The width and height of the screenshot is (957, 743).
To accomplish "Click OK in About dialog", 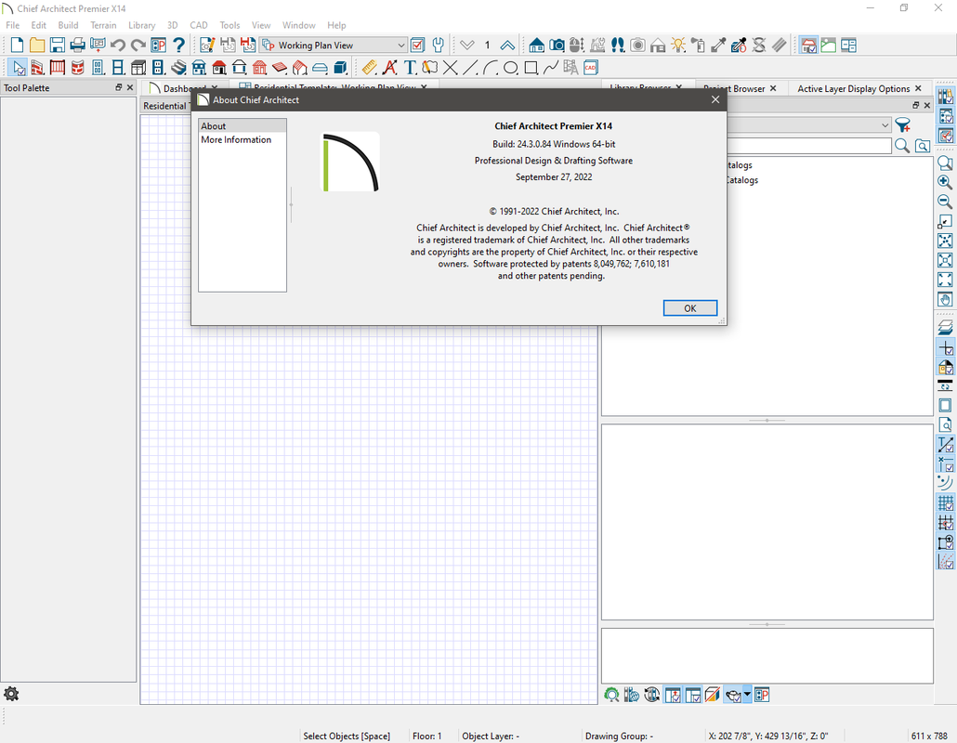I will [x=690, y=308].
